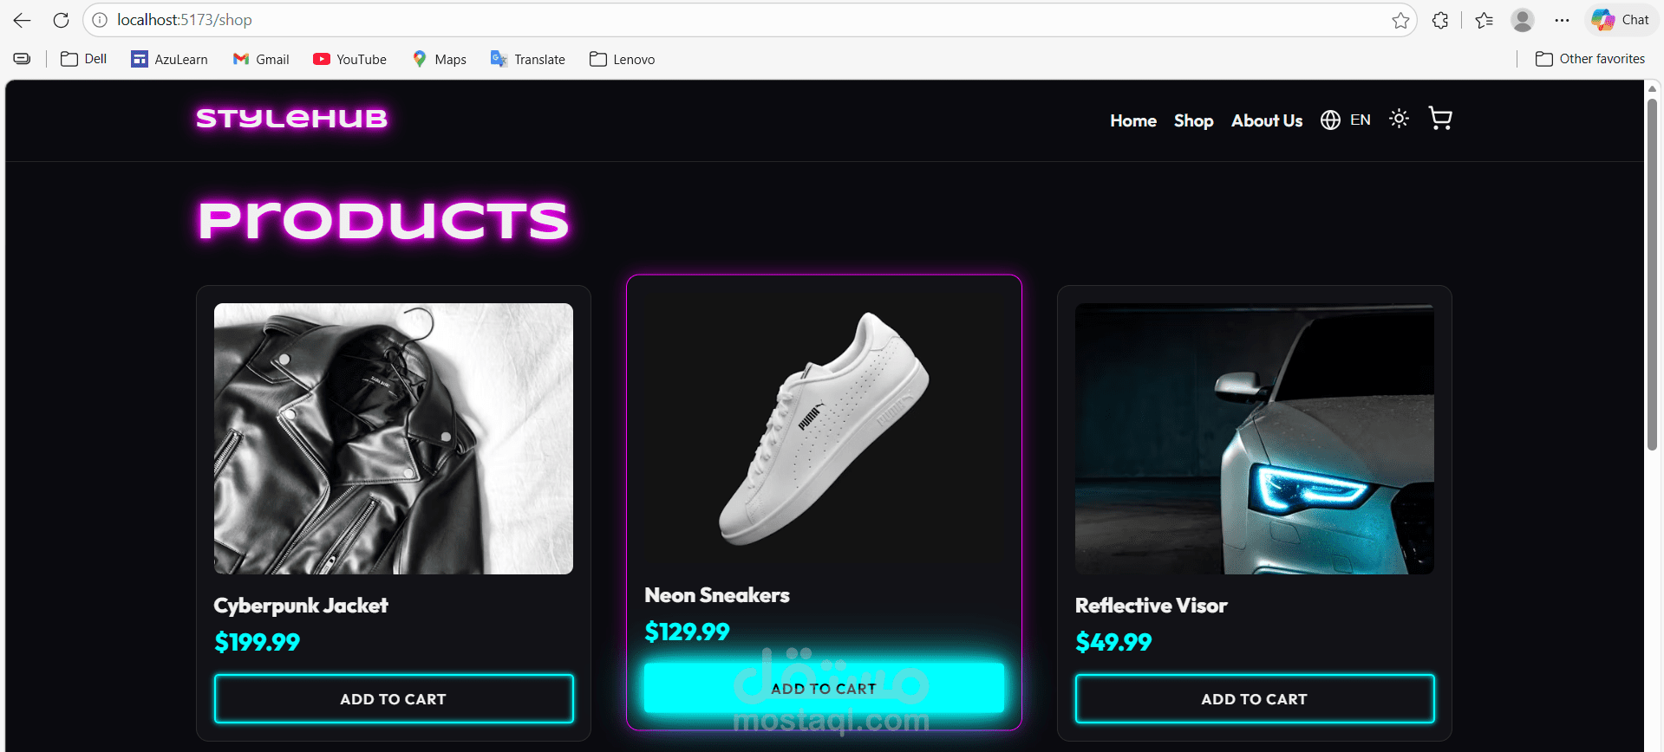The image size is (1664, 752).
Task: Click the browser refresh button
Action: click(61, 20)
